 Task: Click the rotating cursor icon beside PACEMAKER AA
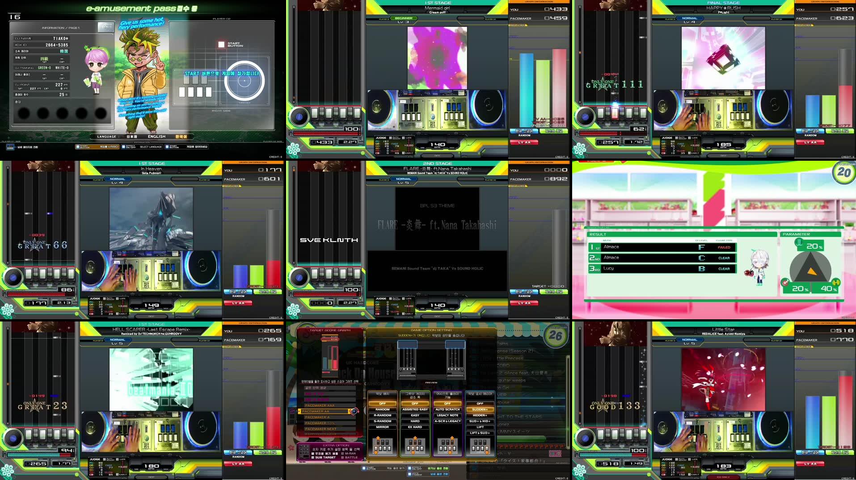click(354, 412)
